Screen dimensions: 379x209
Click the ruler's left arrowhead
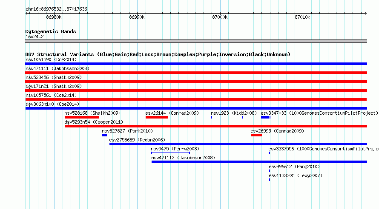26,13
